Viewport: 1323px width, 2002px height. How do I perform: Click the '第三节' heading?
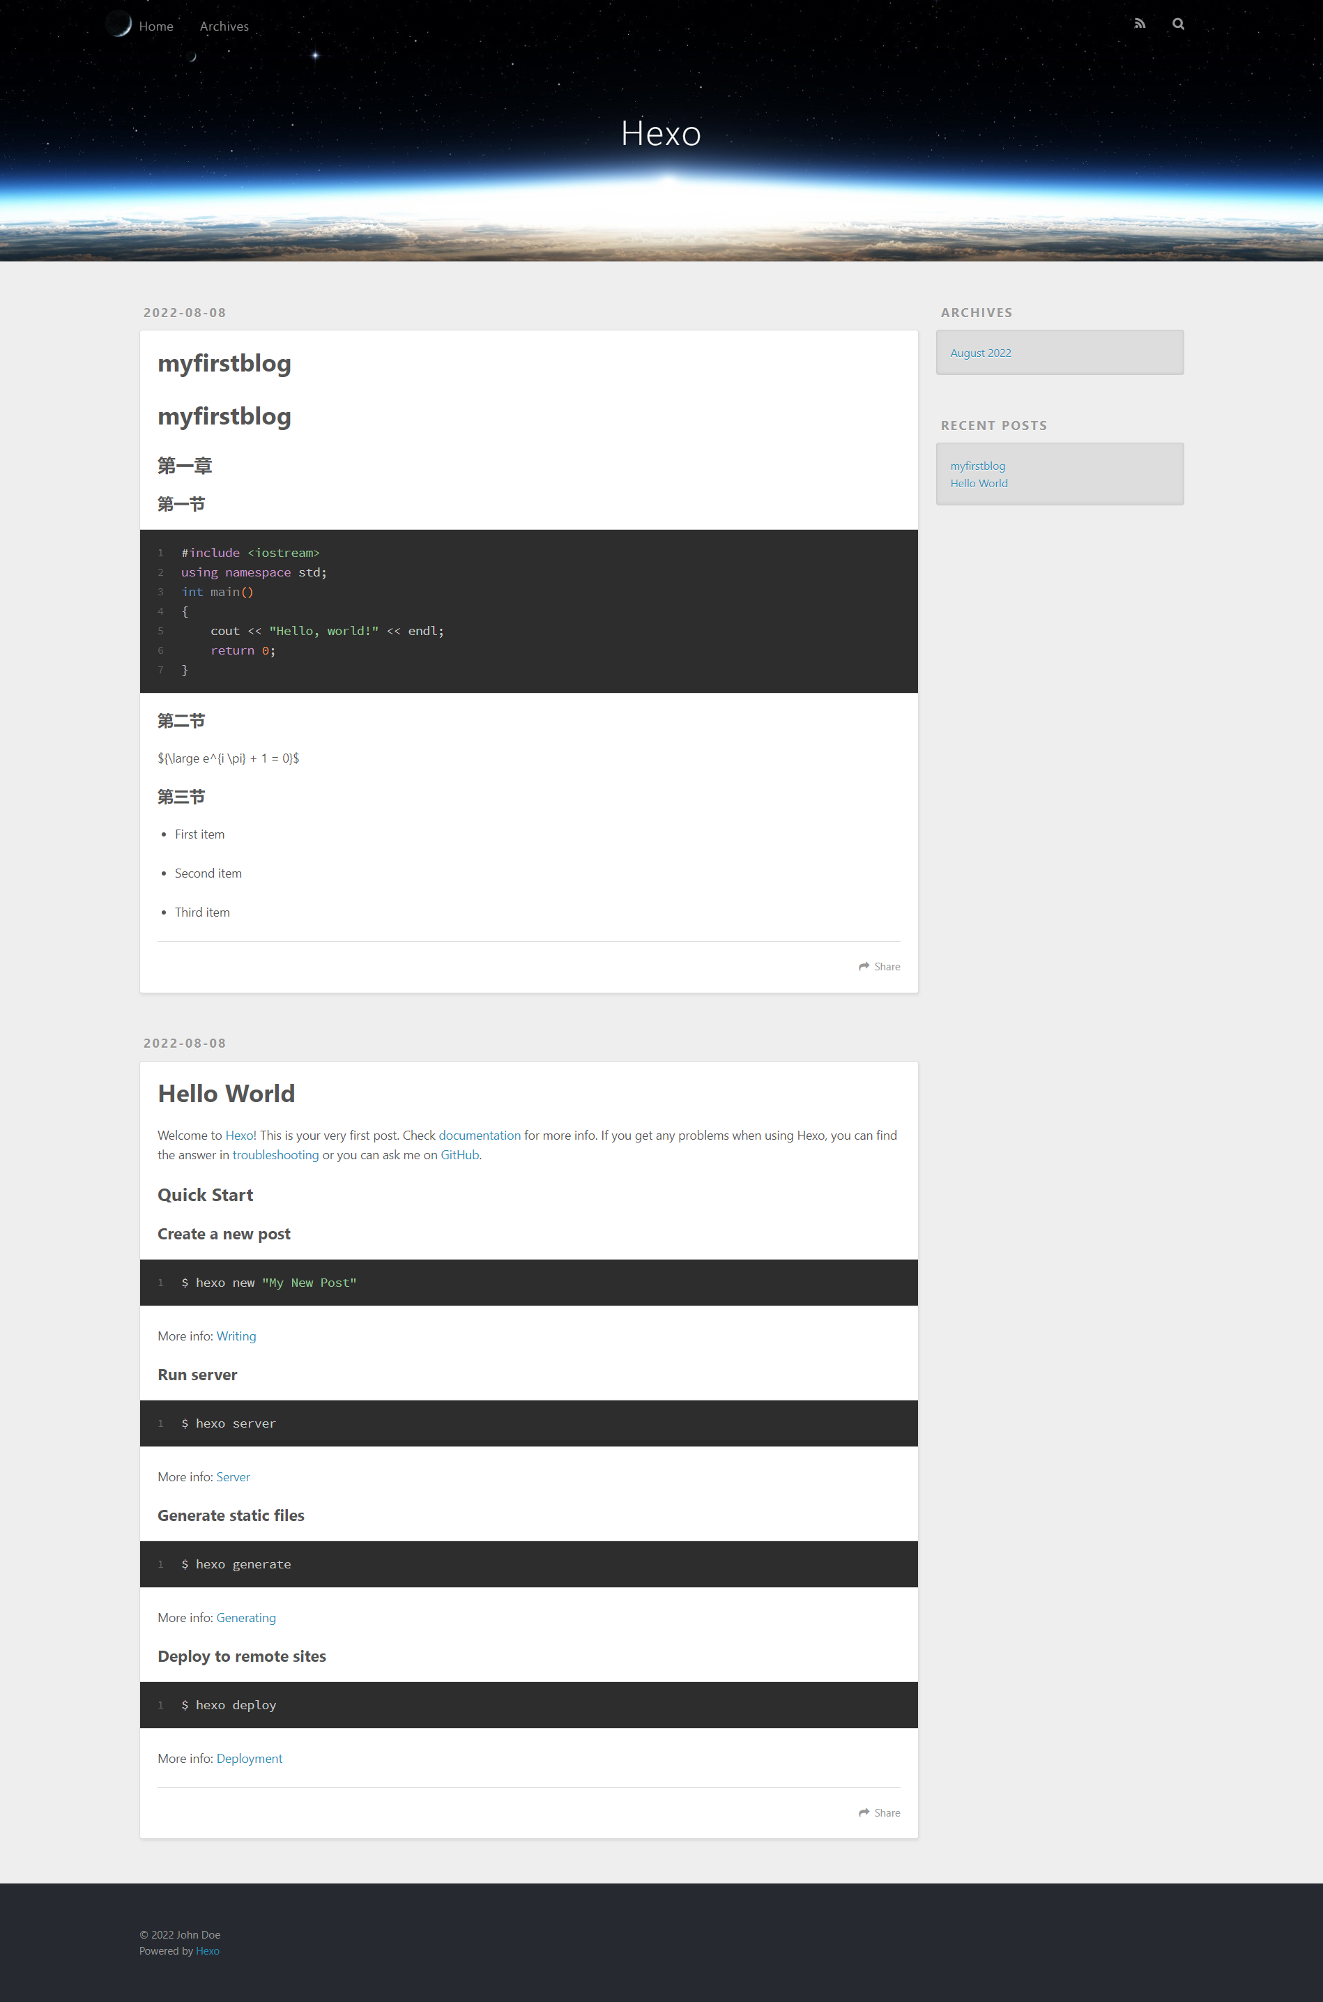tap(181, 797)
